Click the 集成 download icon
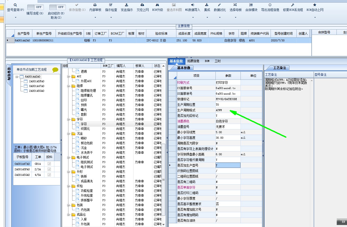This screenshot has height=227, width=347. click(207, 5)
